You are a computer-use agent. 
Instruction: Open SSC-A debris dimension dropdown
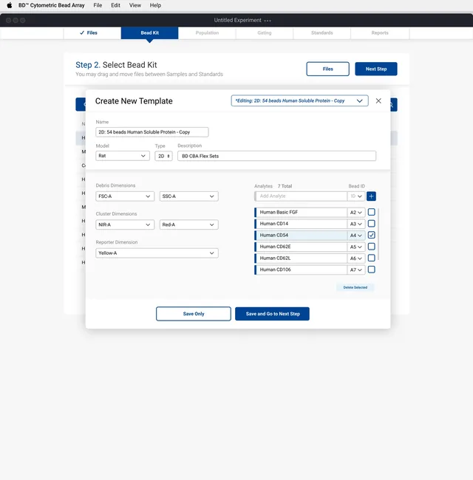pyautogui.click(x=189, y=196)
